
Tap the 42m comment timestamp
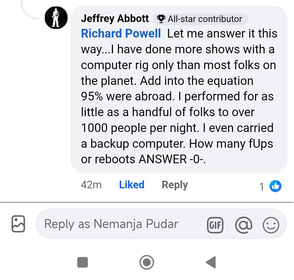[x=91, y=185]
